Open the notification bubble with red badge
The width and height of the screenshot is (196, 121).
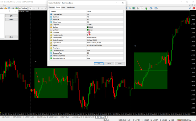[x=194, y=8]
